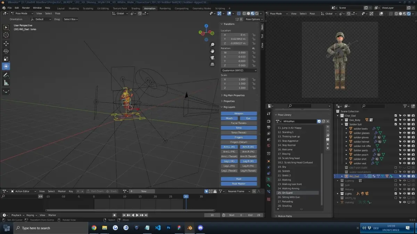
Task: Select the Scale tool in the viewport toolbar
Action: click(x=6, y=59)
